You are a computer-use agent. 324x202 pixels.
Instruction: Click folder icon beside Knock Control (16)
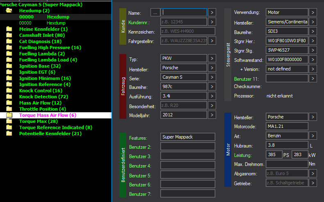pos(9,91)
